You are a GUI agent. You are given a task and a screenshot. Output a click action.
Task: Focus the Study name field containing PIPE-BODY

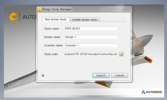tap(91, 29)
